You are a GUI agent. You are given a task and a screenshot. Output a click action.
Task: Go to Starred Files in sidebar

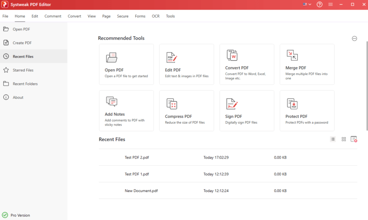pyautogui.click(x=23, y=70)
